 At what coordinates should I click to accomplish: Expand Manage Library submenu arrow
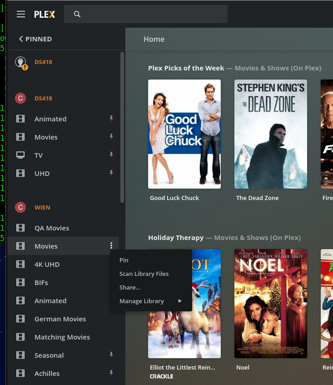click(180, 301)
